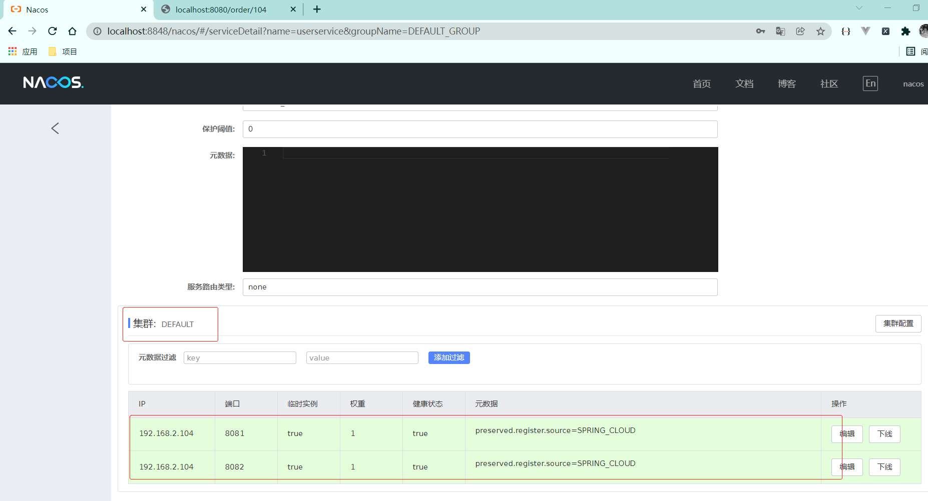Open a new browser tab

pos(317,9)
